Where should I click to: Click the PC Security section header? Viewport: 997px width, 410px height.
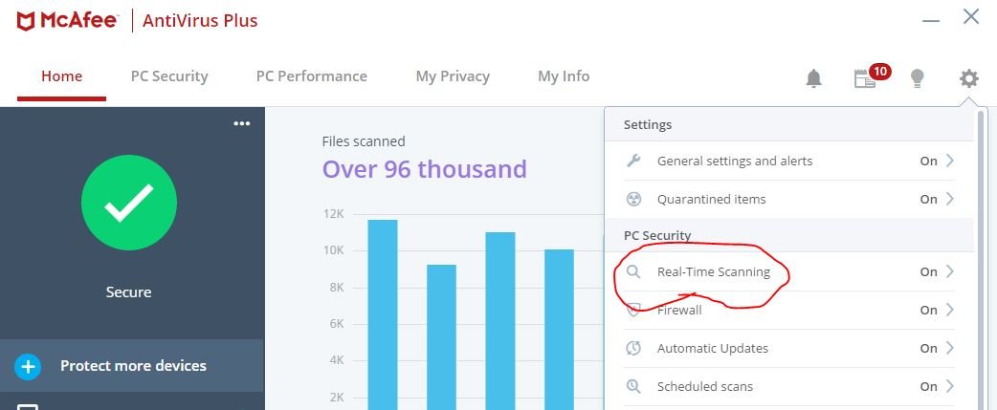pos(657,235)
